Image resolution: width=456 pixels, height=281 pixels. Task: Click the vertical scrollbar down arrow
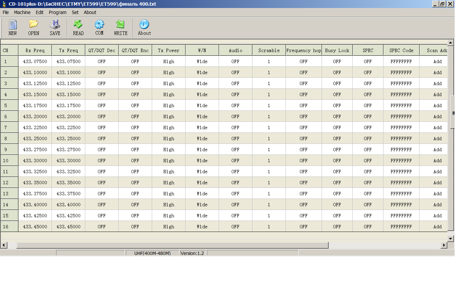(451, 238)
